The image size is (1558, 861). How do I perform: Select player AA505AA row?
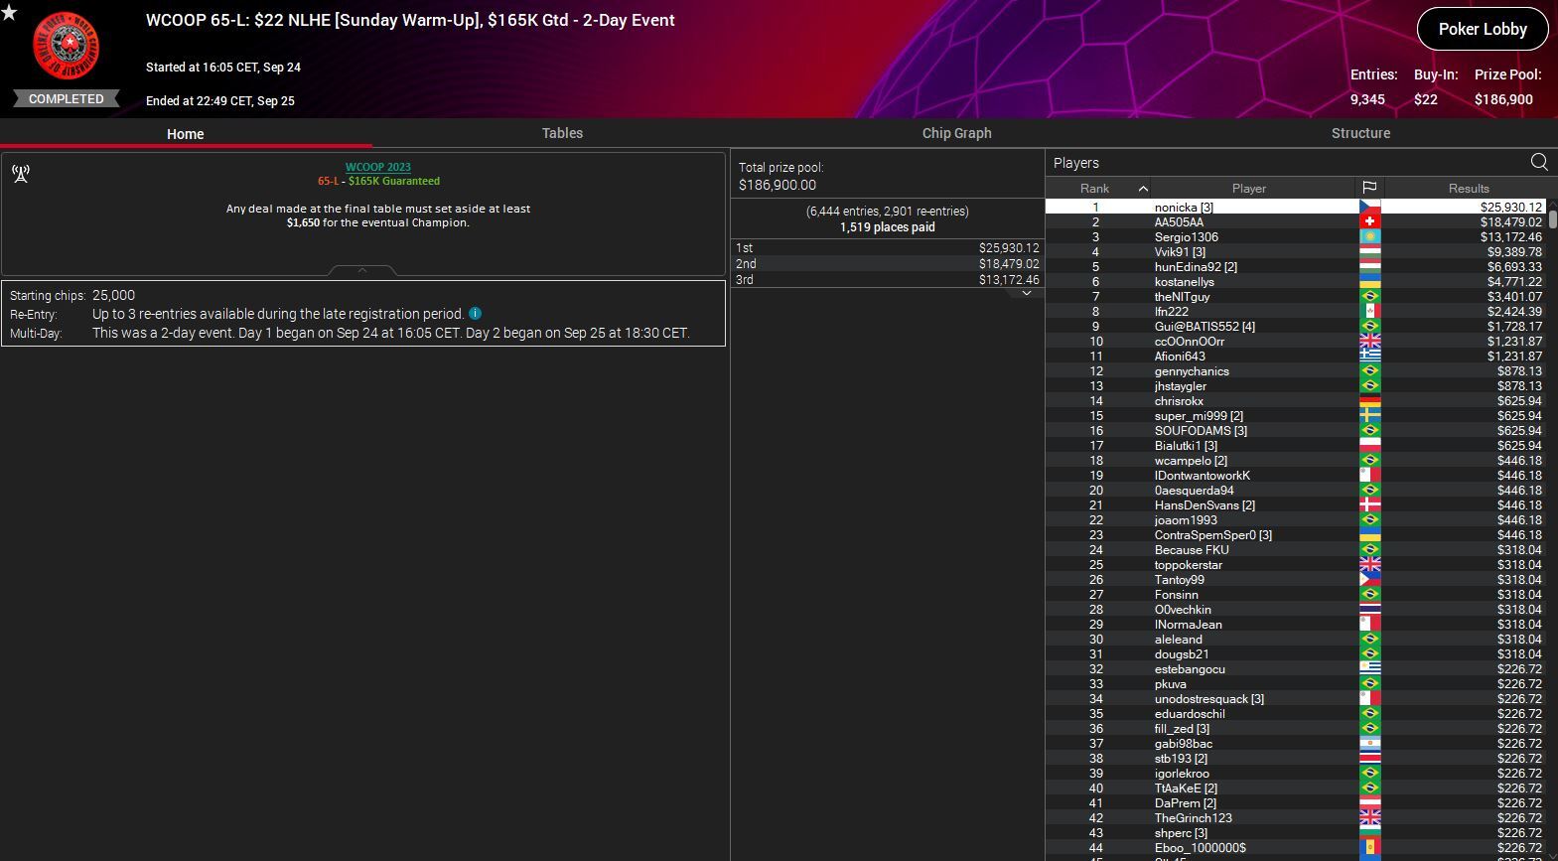(1296, 221)
